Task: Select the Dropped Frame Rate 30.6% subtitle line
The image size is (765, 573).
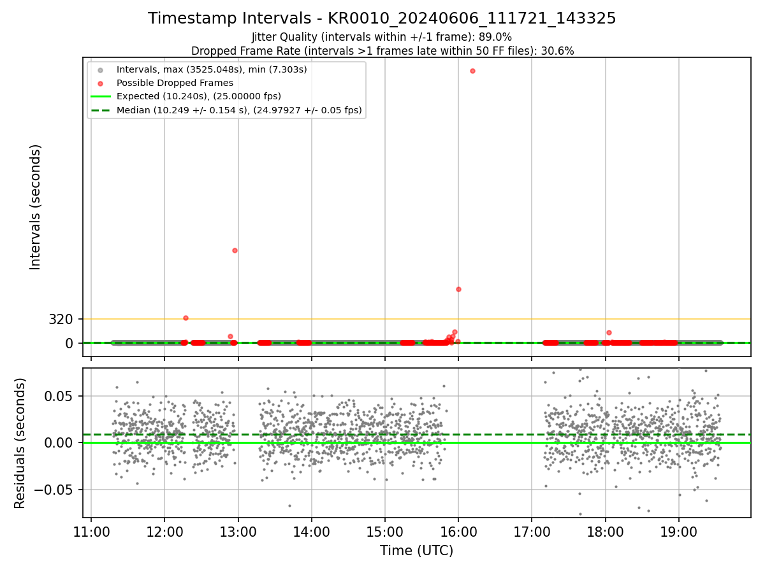Action: [382, 51]
